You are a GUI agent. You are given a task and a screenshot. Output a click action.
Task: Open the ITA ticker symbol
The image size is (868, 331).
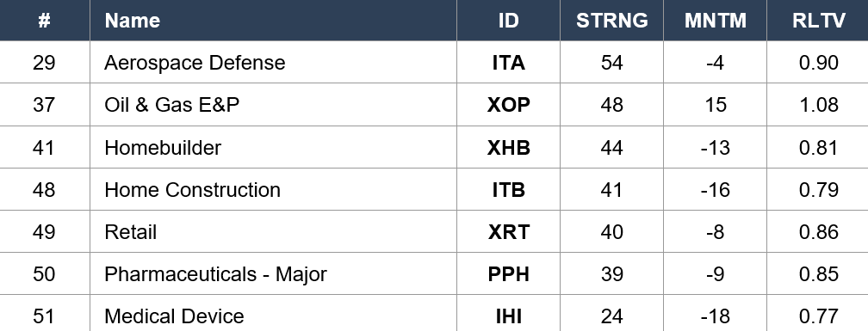[509, 63]
